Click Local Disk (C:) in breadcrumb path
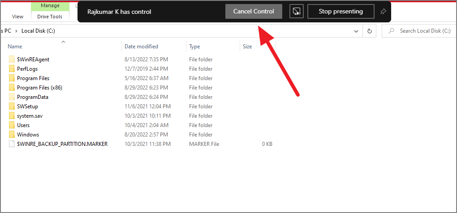This screenshot has width=457, height=213. point(38,31)
